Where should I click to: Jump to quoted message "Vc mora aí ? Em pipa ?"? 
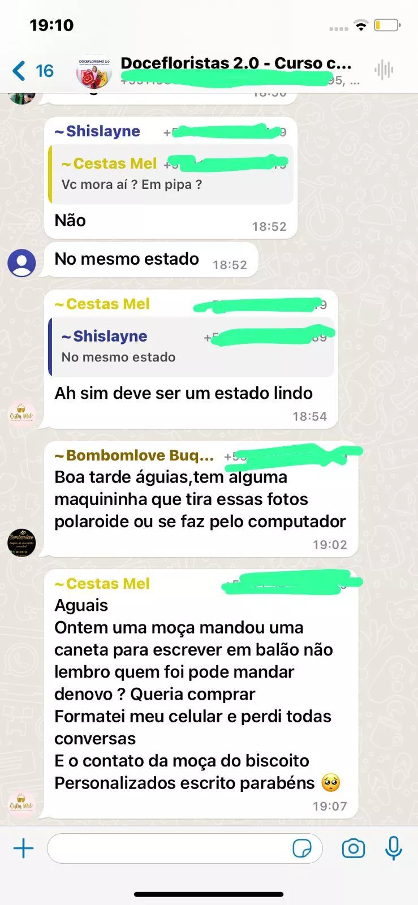point(171,174)
